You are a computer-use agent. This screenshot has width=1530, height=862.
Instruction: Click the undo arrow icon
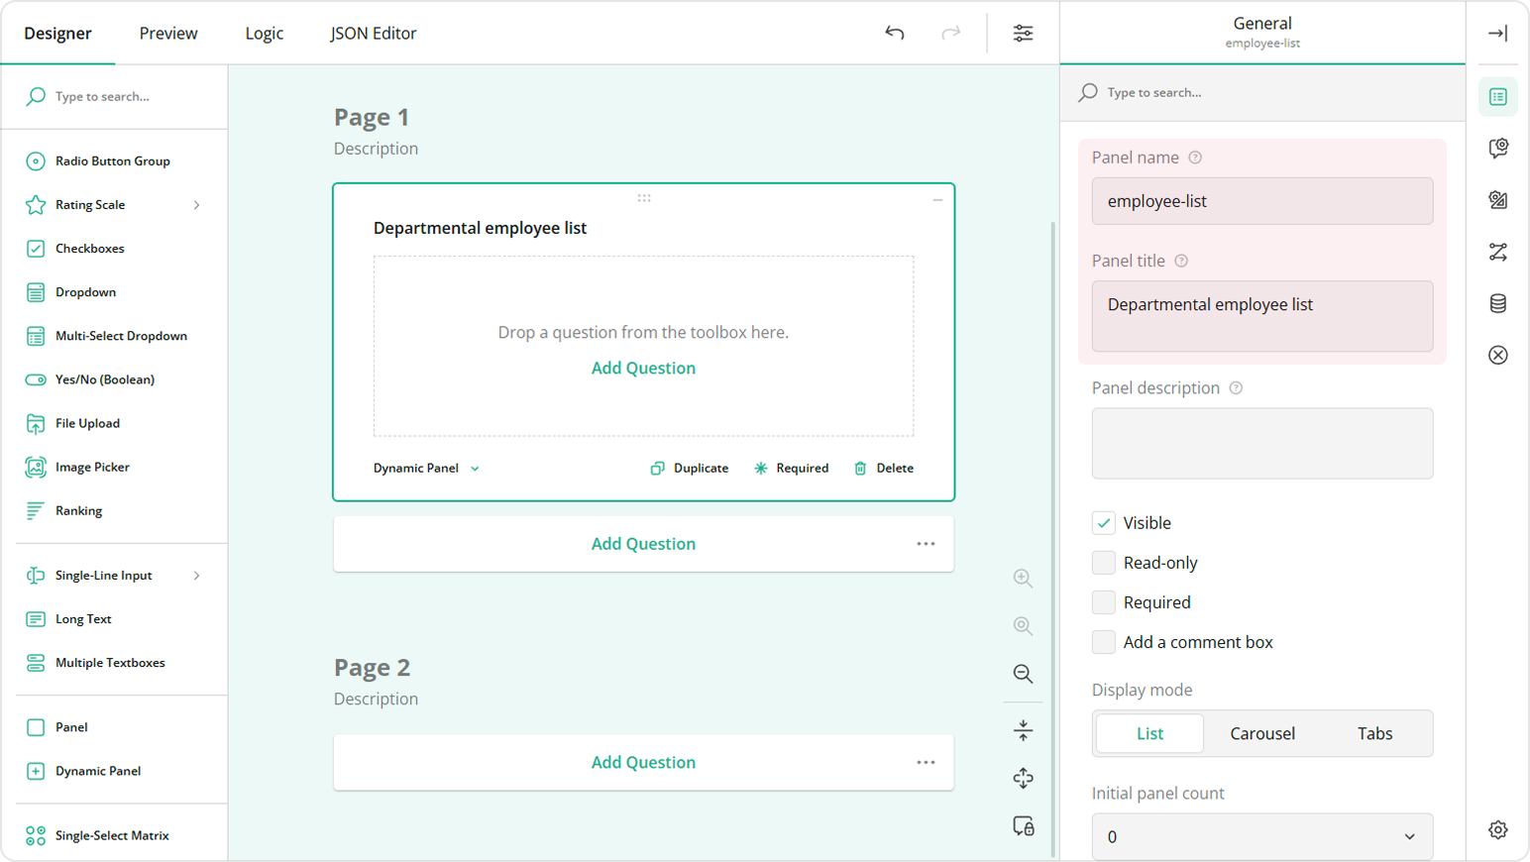tap(895, 33)
